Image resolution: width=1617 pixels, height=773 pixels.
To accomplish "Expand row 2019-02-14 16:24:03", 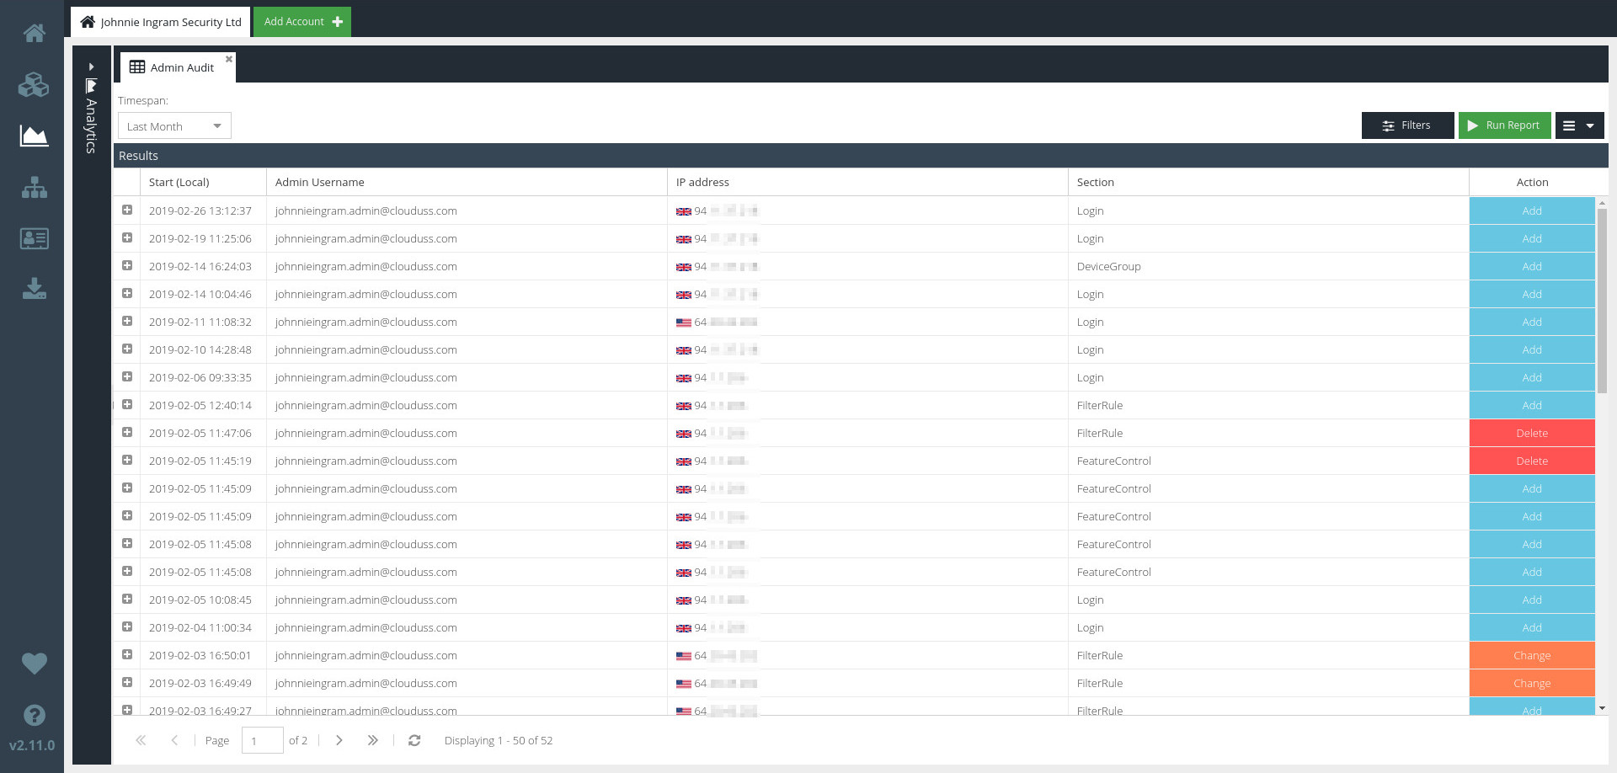I will (x=127, y=265).
